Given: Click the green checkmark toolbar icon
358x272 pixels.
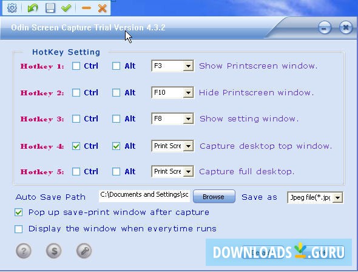Looking at the screenshot, I should point(66,8).
